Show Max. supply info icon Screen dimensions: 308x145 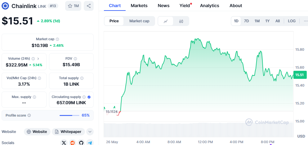pos(34,97)
